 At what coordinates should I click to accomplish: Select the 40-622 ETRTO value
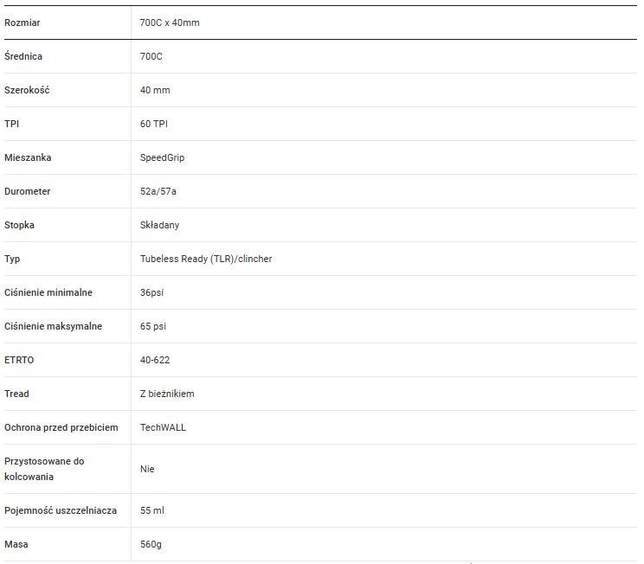pyautogui.click(x=155, y=360)
